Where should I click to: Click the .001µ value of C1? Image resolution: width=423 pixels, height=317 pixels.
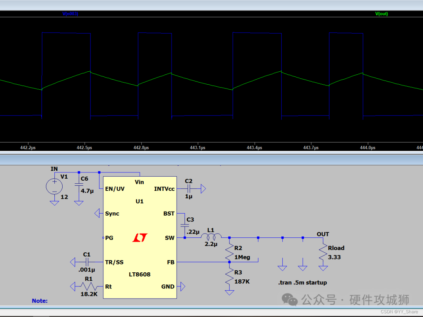(x=87, y=270)
